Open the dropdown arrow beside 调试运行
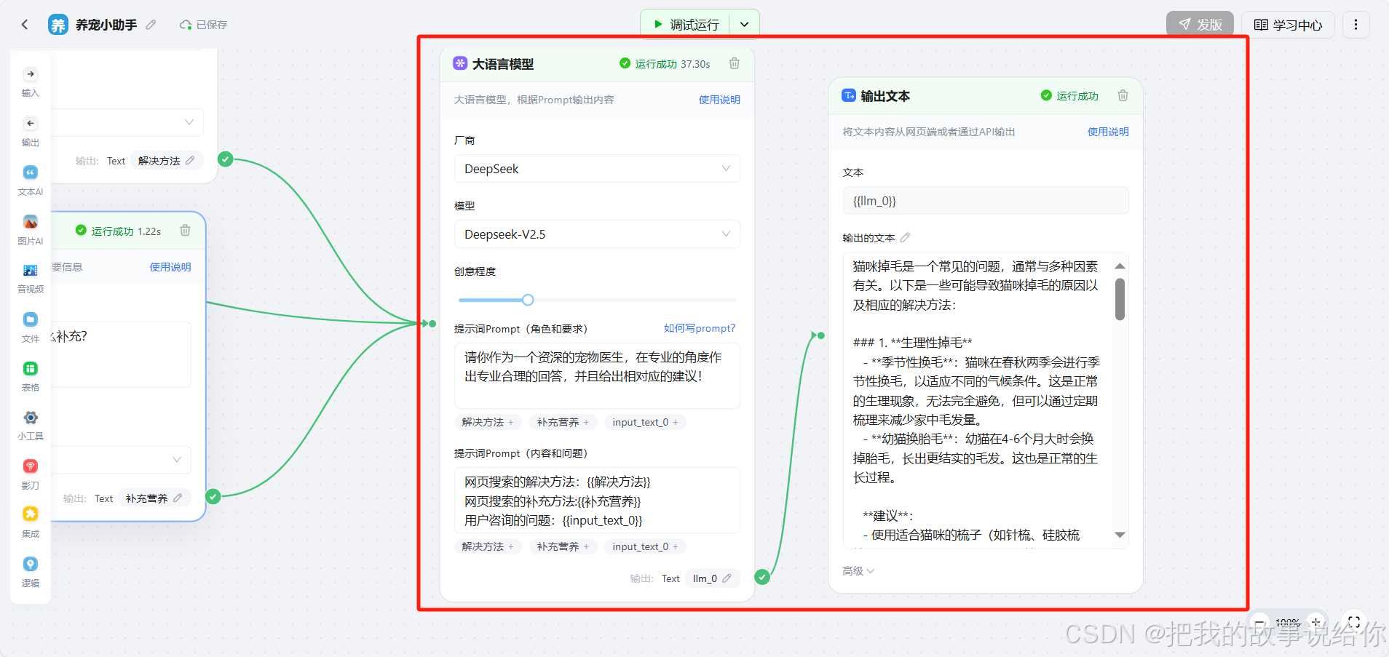This screenshot has width=1389, height=657. [744, 25]
